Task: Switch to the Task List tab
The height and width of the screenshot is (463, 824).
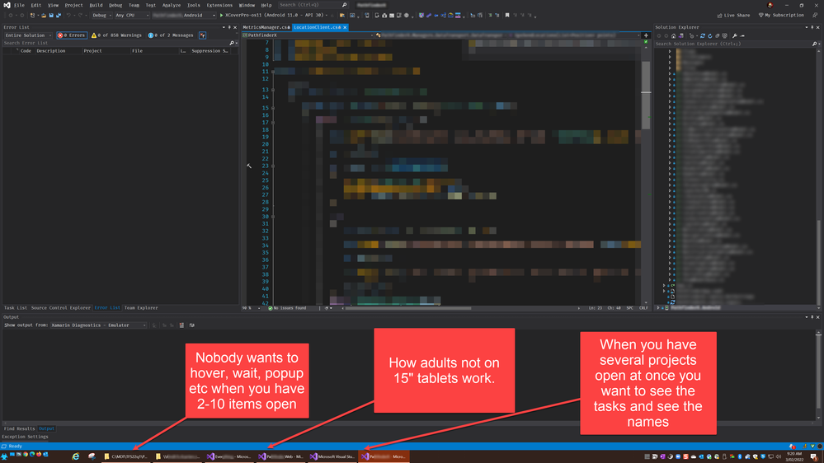Action: pos(15,307)
